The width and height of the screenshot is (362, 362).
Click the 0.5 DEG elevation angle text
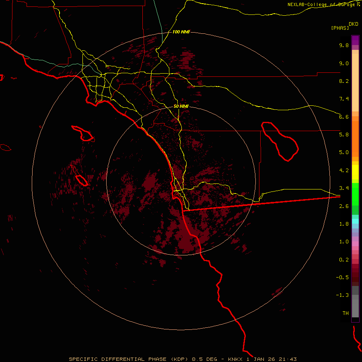[205, 359]
